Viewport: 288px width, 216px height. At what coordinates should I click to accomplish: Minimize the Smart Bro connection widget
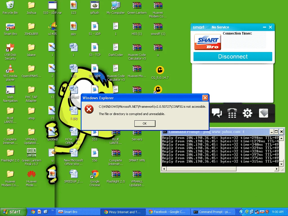coord(264,27)
